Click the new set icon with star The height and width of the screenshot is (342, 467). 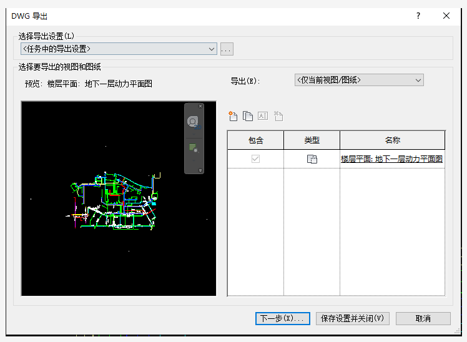(233, 116)
